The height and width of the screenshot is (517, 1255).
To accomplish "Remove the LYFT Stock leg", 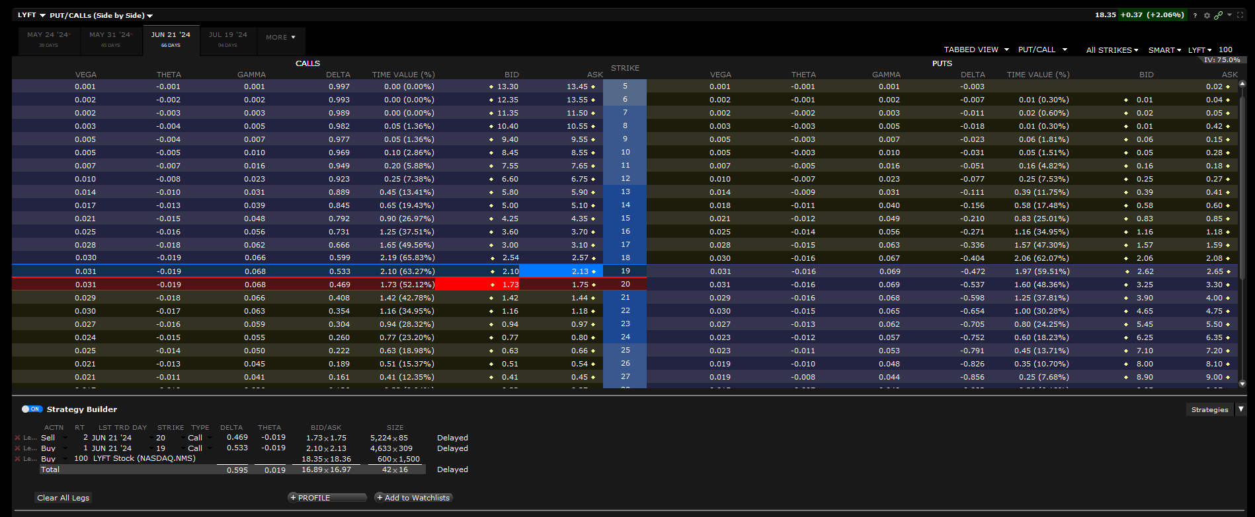I will 17,459.
